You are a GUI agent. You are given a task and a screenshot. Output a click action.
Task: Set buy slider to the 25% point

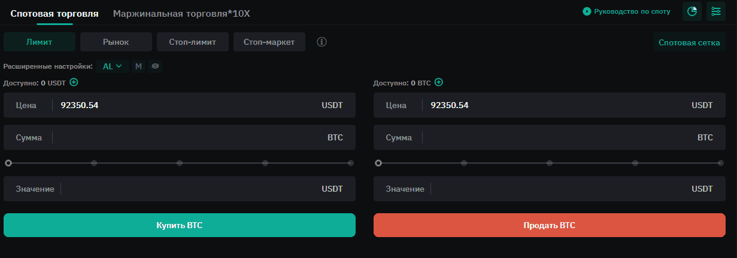94,162
